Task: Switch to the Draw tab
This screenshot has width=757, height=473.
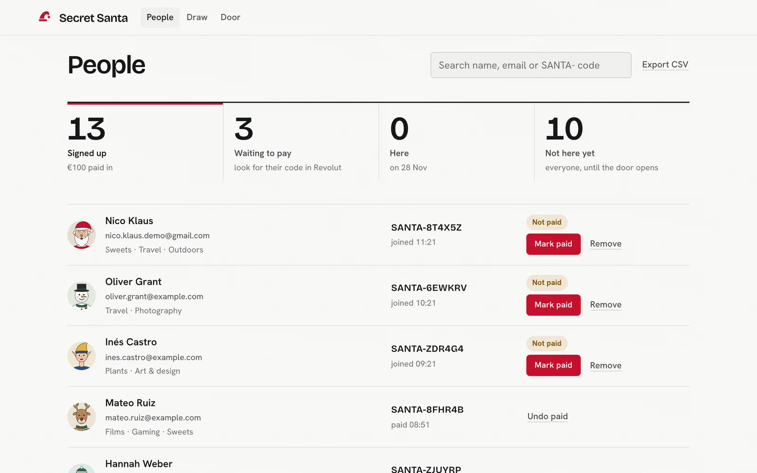Action: [x=197, y=18]
